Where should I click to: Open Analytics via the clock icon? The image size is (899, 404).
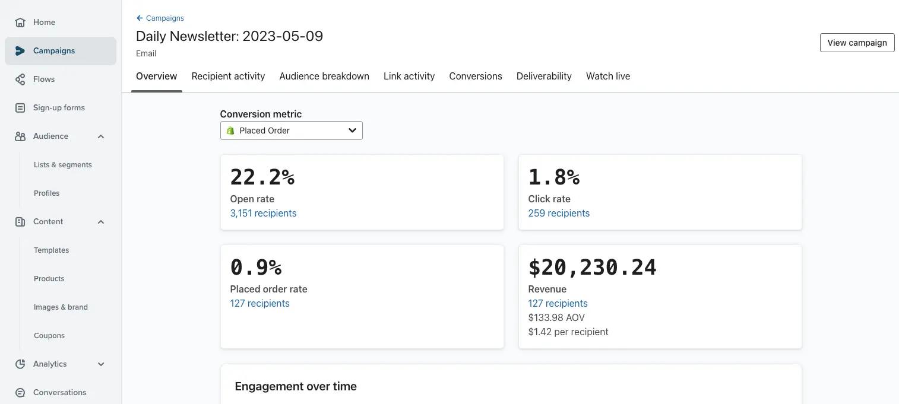(x=20, y=364)
